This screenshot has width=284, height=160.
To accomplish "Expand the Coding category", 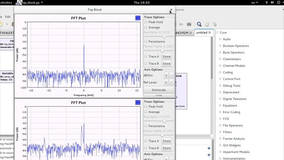I will [220, 72].
